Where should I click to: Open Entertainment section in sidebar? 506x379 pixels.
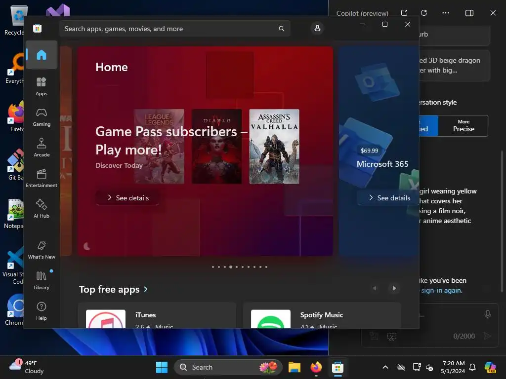42,179
